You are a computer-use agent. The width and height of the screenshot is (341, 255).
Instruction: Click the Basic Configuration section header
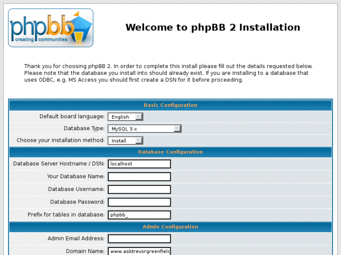tap(171, 105)
